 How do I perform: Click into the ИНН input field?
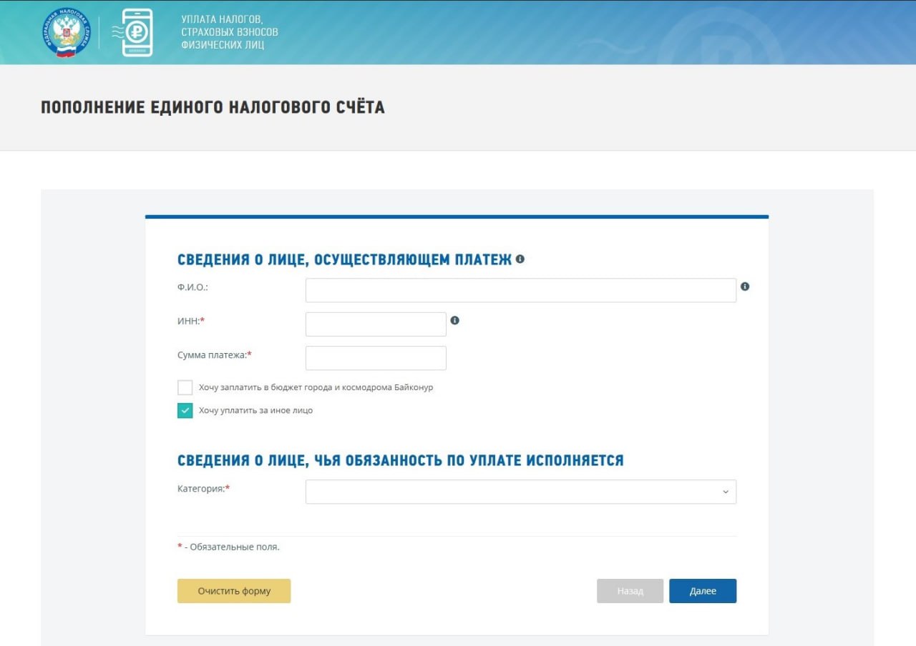pyautogui.click(x=376, y=324)
